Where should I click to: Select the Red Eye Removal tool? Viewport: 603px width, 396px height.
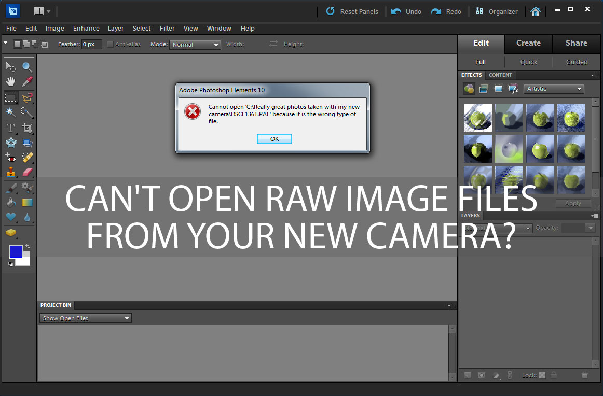[x=11, y=158]
